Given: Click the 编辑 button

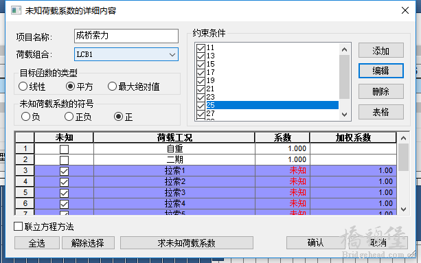Looking at the screenshot, I should point(380,71).
